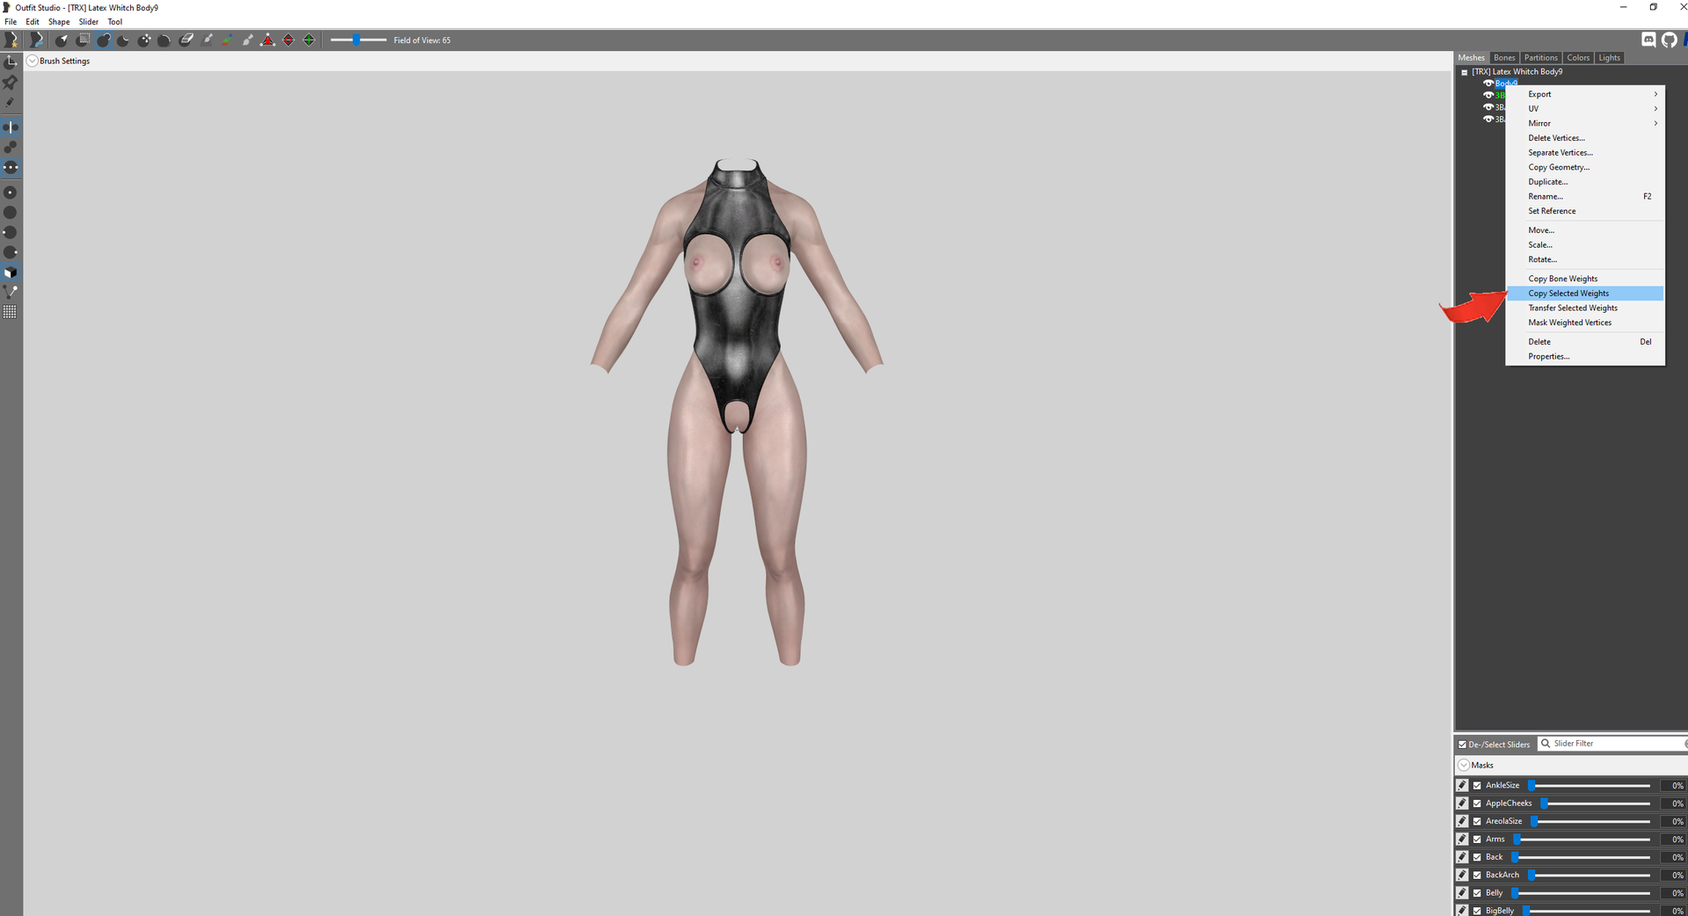This screenshot has height=916, width=1688.
Task: Activate the Move brush tool
Action: tap(145, 40)
